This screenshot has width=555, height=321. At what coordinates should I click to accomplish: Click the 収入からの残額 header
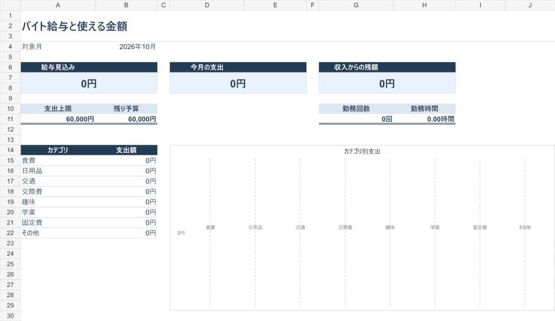[387, 67]
